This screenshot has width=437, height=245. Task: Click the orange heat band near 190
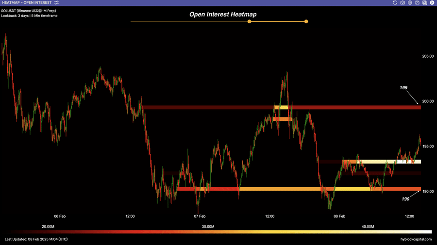coord(291,189)
